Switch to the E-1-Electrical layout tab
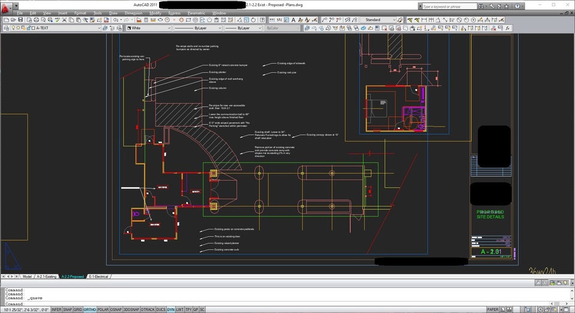Screen dimensions: 575x313 coord(99,276)
